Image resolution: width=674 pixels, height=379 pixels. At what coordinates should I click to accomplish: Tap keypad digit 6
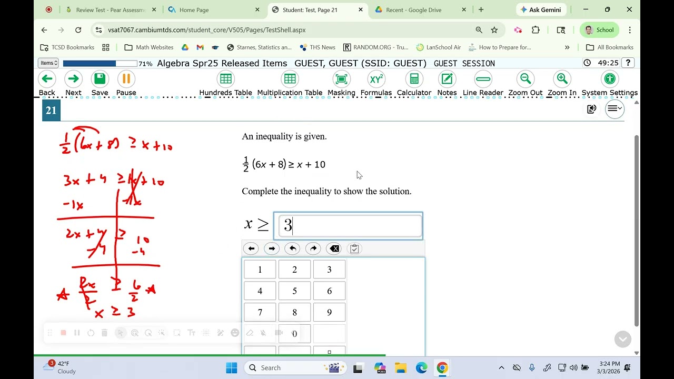click(329, 291)
